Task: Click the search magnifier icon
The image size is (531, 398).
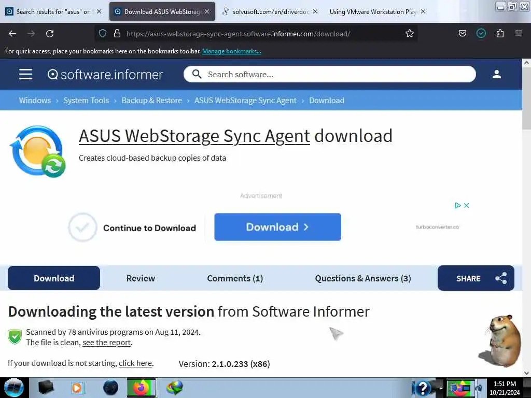Action: tap(197, 74)
